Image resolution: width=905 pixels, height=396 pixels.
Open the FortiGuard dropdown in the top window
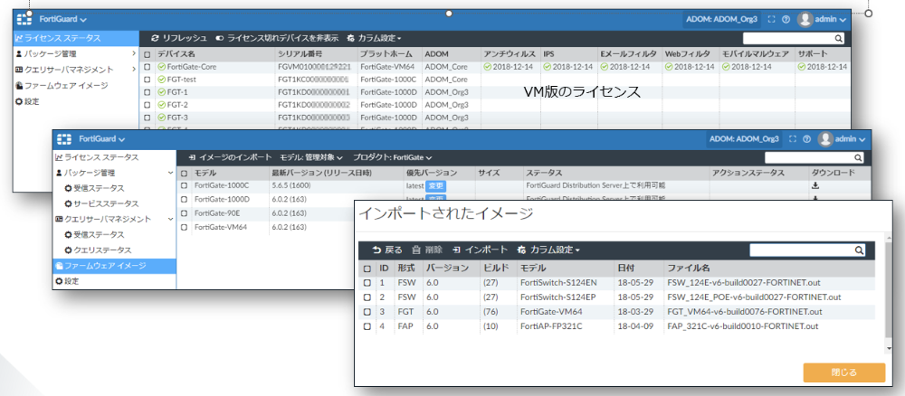pyautogui.click(x=63, y=19)
